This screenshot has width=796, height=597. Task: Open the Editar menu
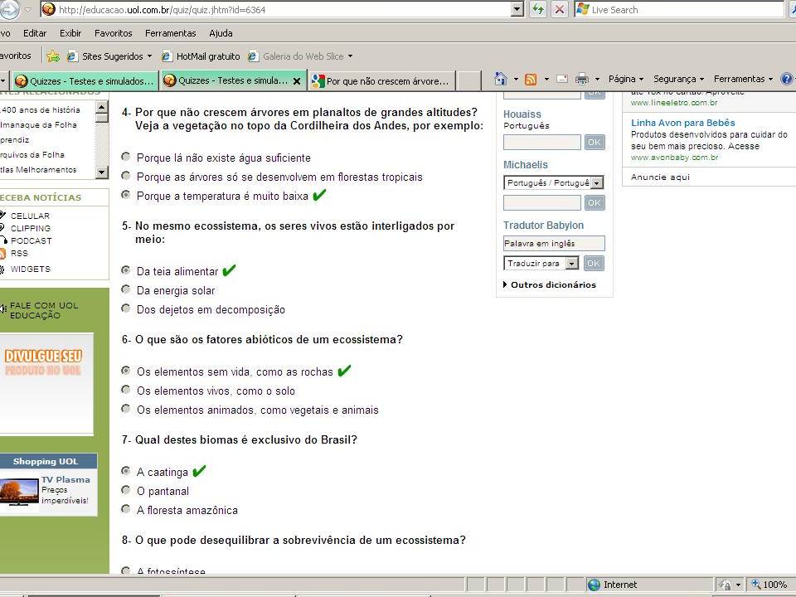pyautogui.click(x=35, y=33)
